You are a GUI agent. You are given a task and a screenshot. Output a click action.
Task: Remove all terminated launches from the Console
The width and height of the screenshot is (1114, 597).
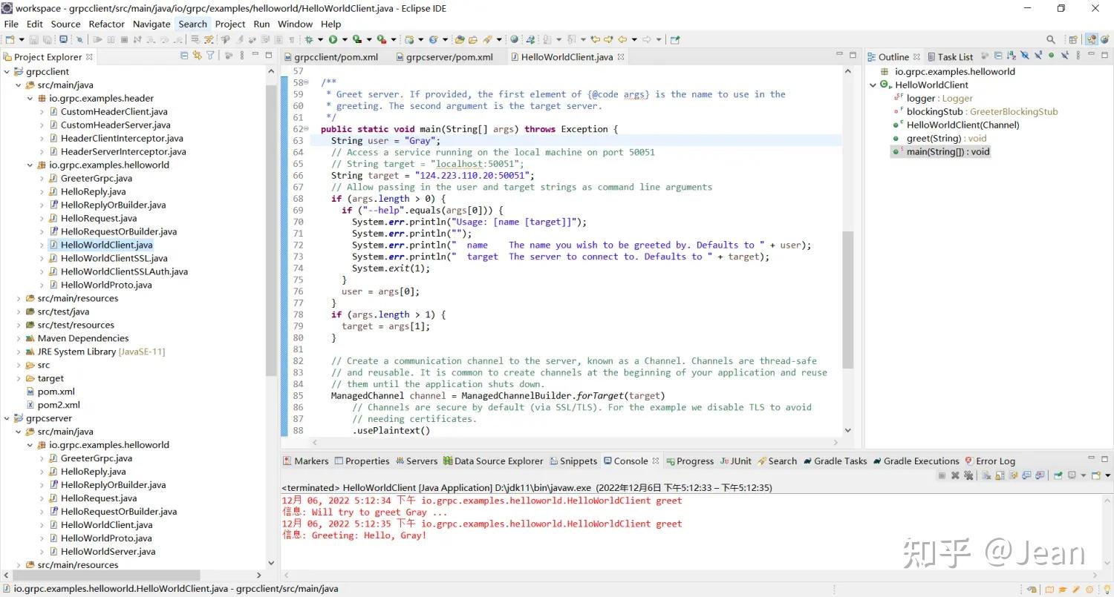[x=969, y=475]
